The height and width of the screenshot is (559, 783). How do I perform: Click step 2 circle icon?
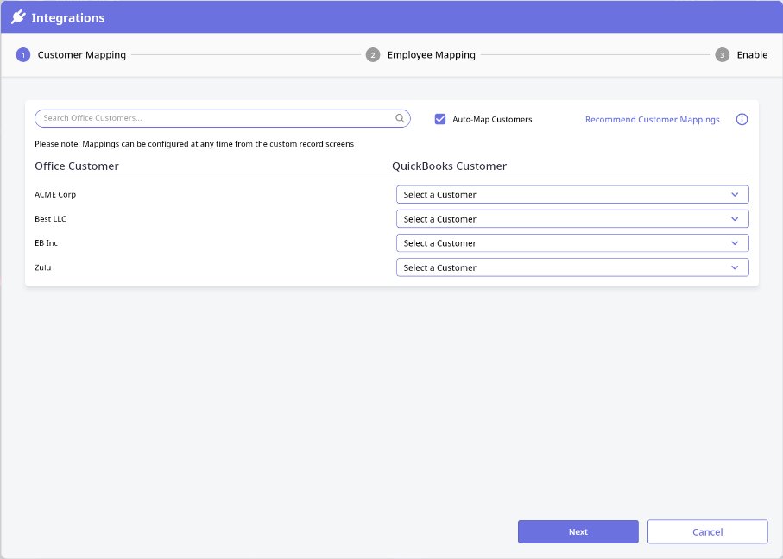[373, 55]
